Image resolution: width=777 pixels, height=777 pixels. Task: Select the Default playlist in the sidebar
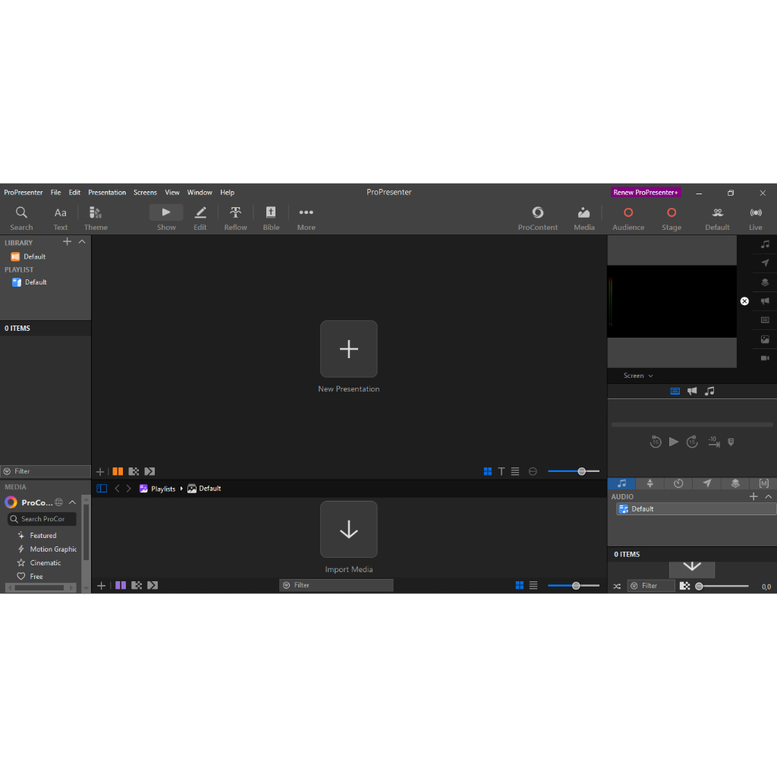pyautogui.click(x=46, y=282)
